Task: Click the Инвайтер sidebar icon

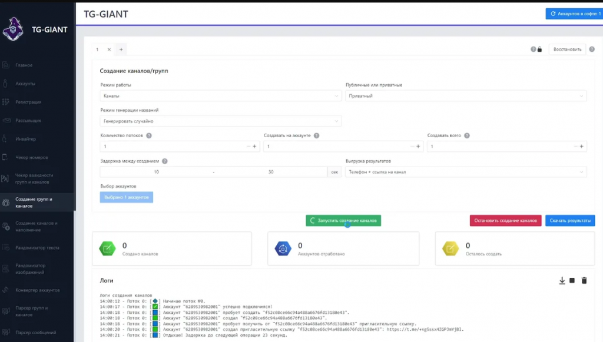Action: pyautogui.click(x=5, y=139)
